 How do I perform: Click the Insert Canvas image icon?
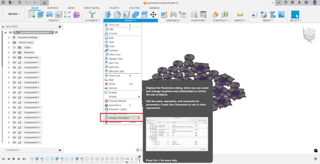pos(281,15)
